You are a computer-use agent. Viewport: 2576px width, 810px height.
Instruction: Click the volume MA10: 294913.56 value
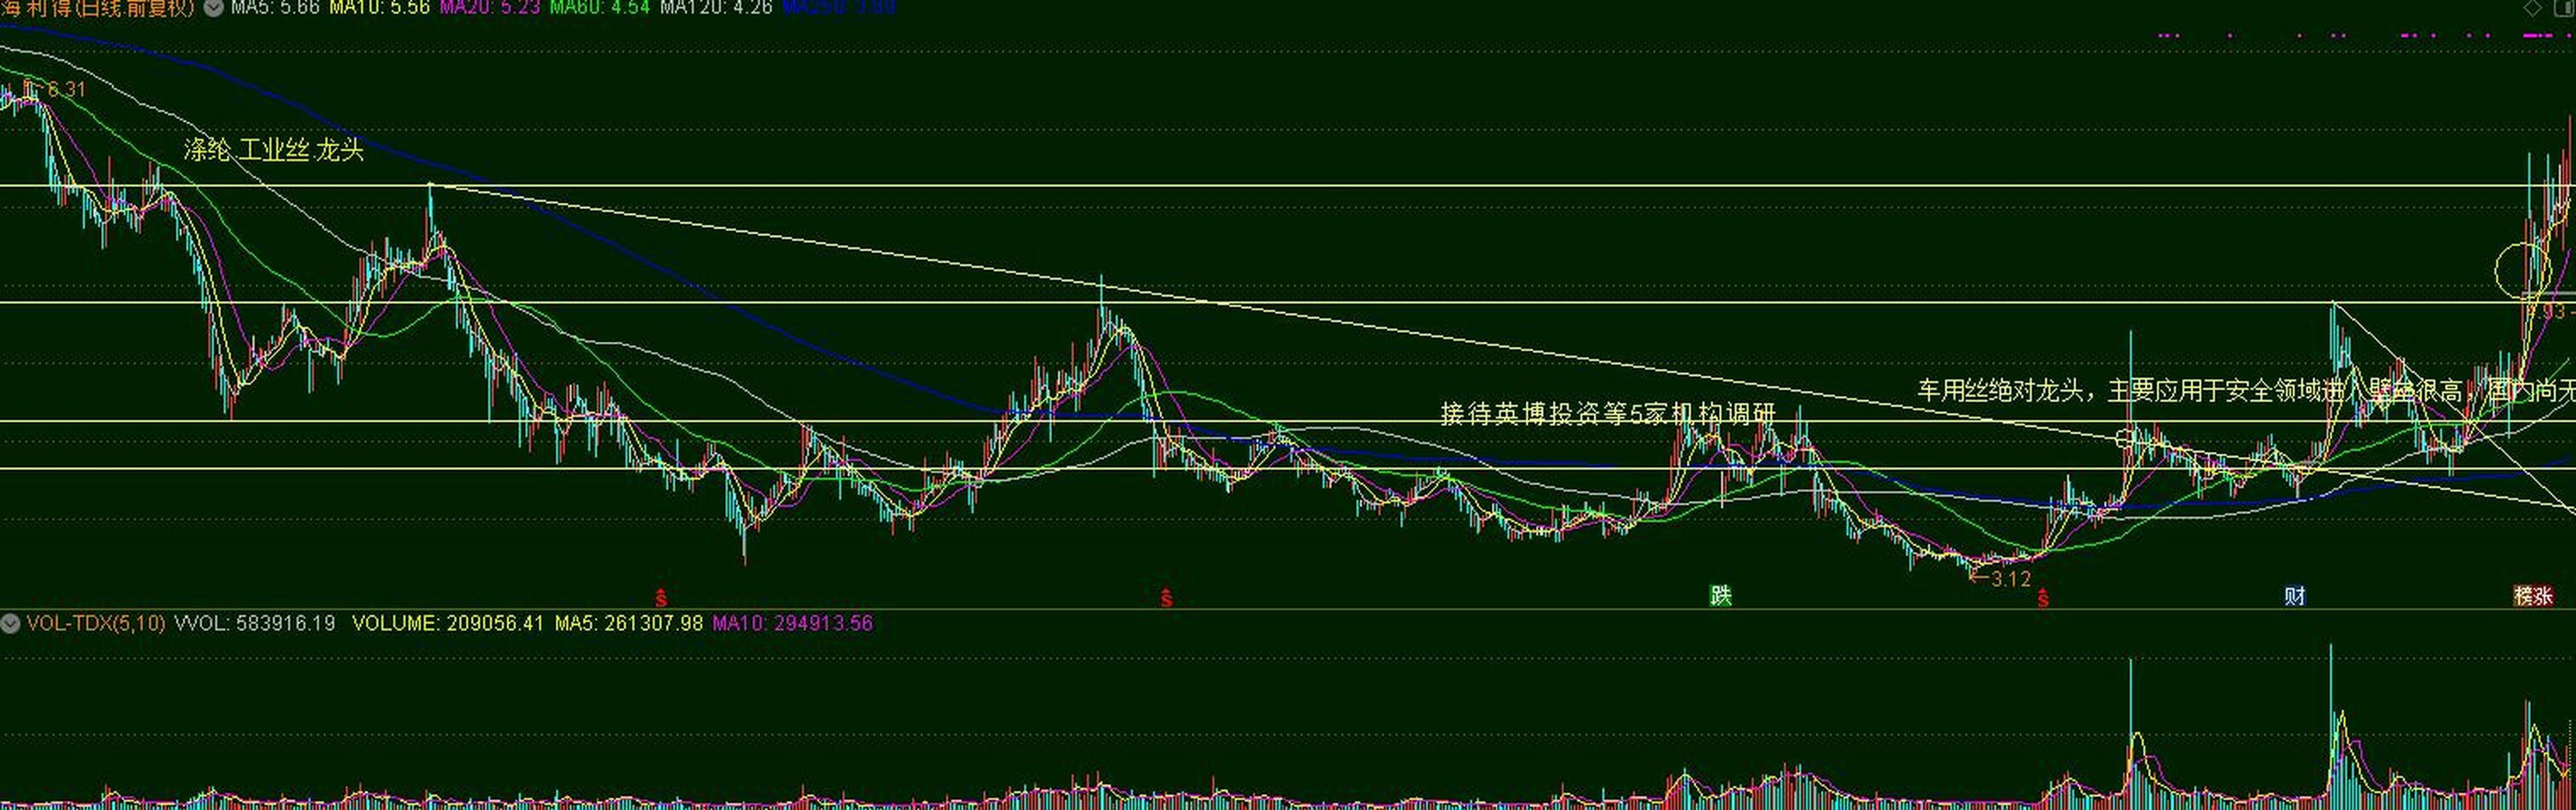(x=793, y=624)
